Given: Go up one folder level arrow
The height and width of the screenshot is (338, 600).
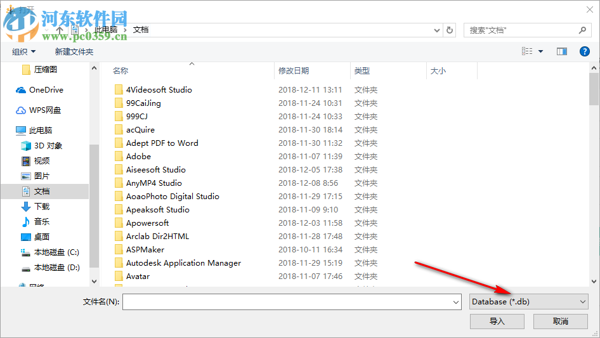Looking at the screenshot, I should tap(60, 30).
